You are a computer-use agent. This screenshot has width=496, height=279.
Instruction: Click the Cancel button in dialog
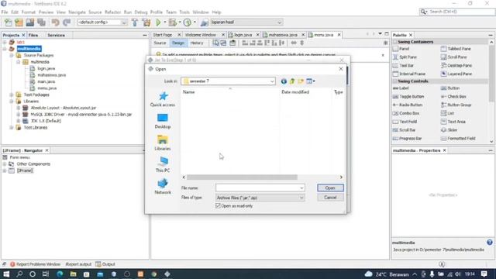coord(330,198)
